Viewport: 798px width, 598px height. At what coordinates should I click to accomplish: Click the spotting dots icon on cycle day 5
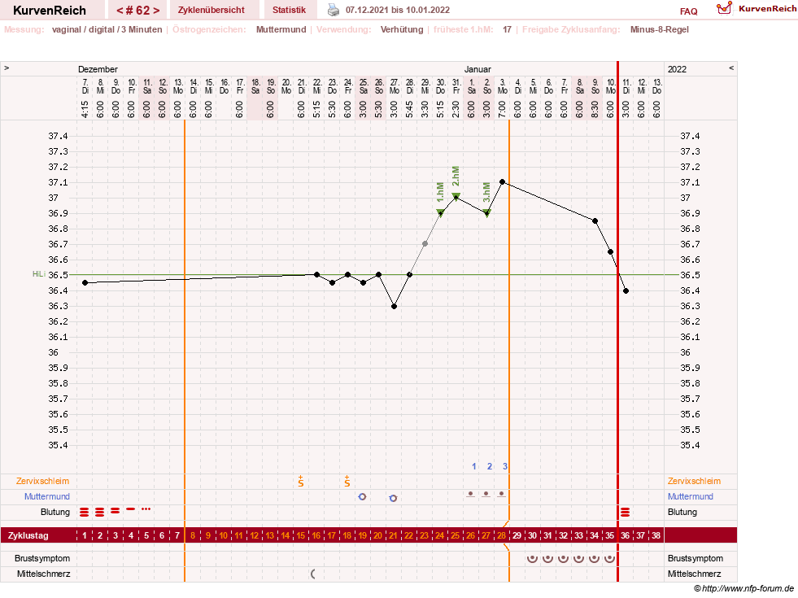(146, 509)
